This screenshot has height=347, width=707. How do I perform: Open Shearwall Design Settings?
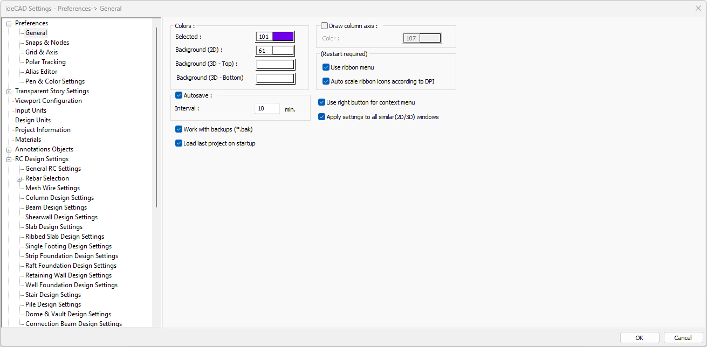tap(61, 217)
